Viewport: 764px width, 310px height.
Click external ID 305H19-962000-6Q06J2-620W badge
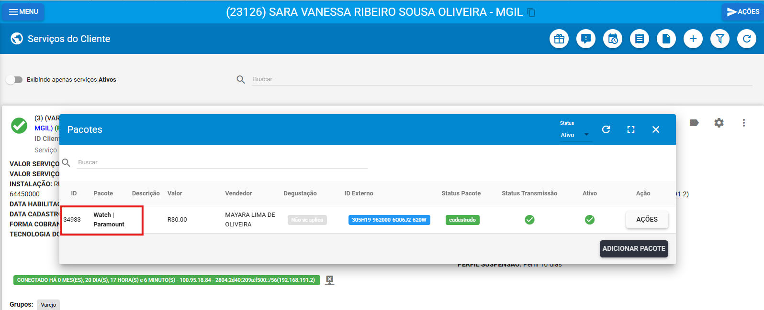389,220
